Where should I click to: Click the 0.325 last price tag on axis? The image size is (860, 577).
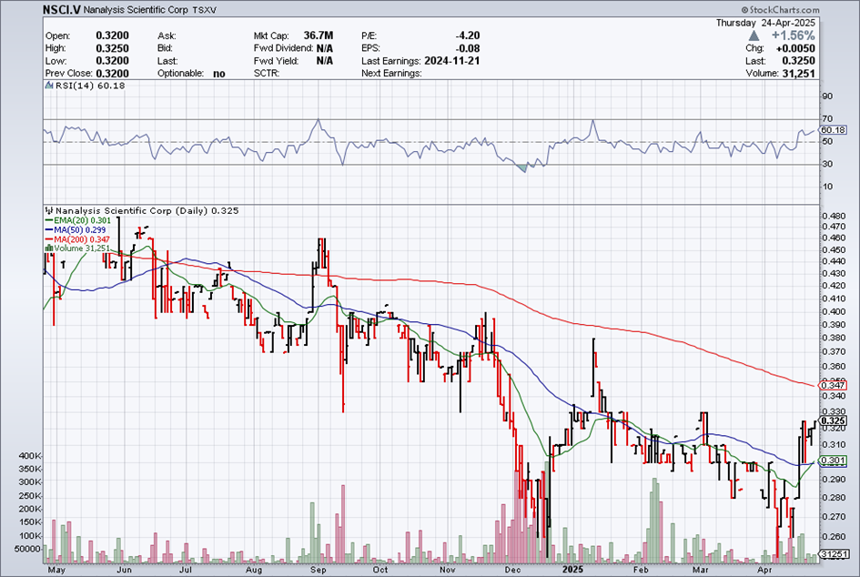click(x=833, y=420)
